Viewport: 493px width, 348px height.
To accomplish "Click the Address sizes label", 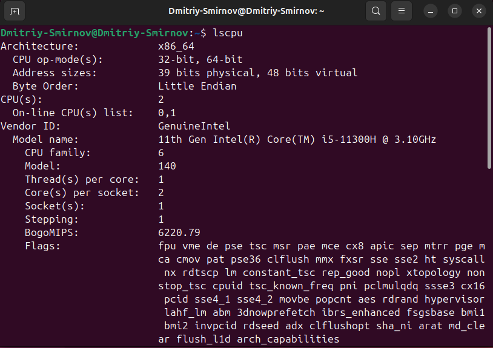I will (x=55, y=73).
